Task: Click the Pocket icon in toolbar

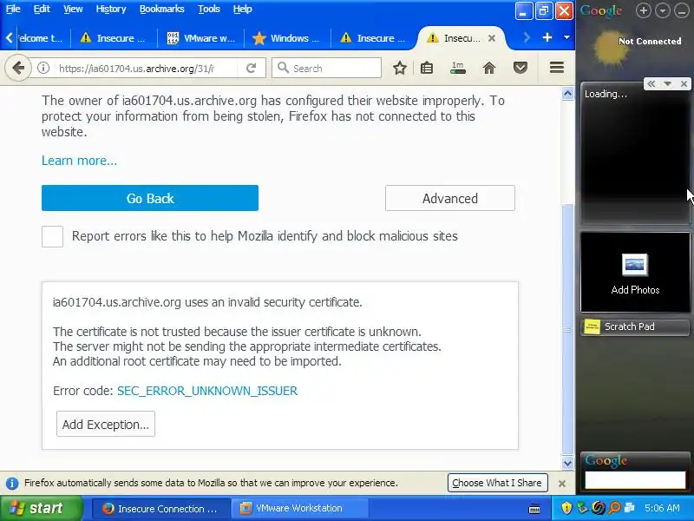Action: (x=520, y=68)
